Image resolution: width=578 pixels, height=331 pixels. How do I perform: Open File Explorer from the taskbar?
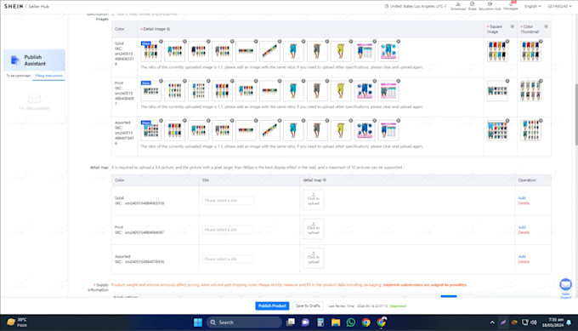tap(336, 322)
